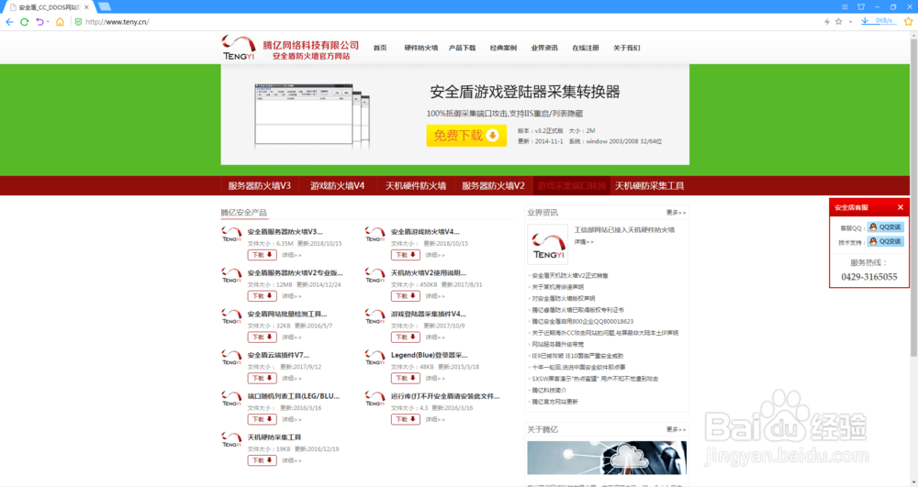Download 安全盾网站批量检测工具 via 下载 button

(x=262, y=337)
